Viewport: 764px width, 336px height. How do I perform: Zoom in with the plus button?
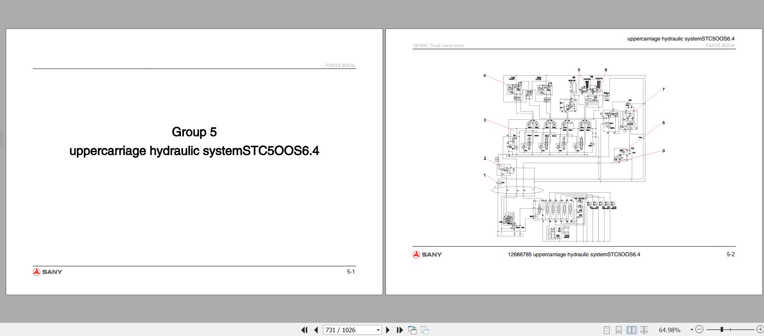click(x=760, y=329)
